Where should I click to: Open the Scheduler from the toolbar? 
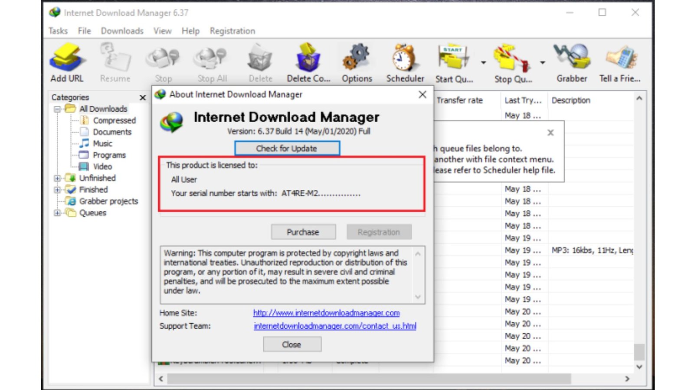click(x=405, y=63)
